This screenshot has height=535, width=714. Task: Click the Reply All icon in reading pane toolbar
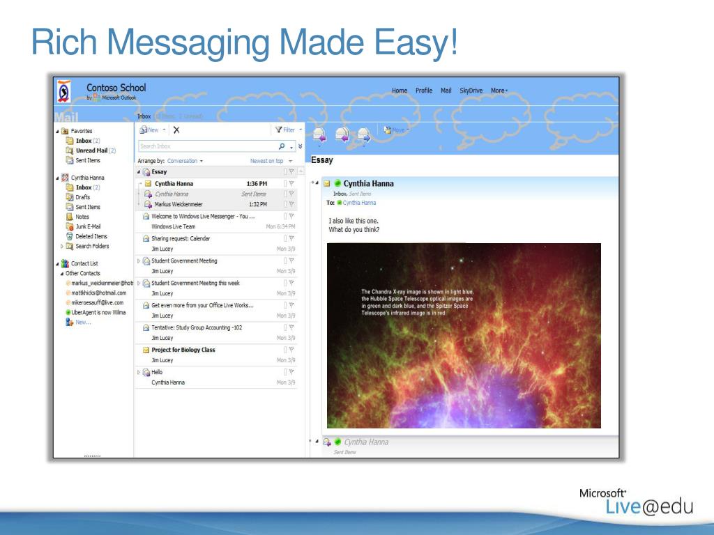[x=342, y=134]
